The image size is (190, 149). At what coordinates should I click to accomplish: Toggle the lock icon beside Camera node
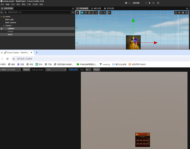click(1, 29)
